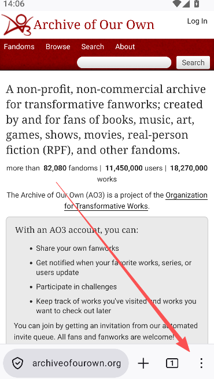Click the Log In link
The height and width of the screenshot is (379, 214).
pos(197,21)
